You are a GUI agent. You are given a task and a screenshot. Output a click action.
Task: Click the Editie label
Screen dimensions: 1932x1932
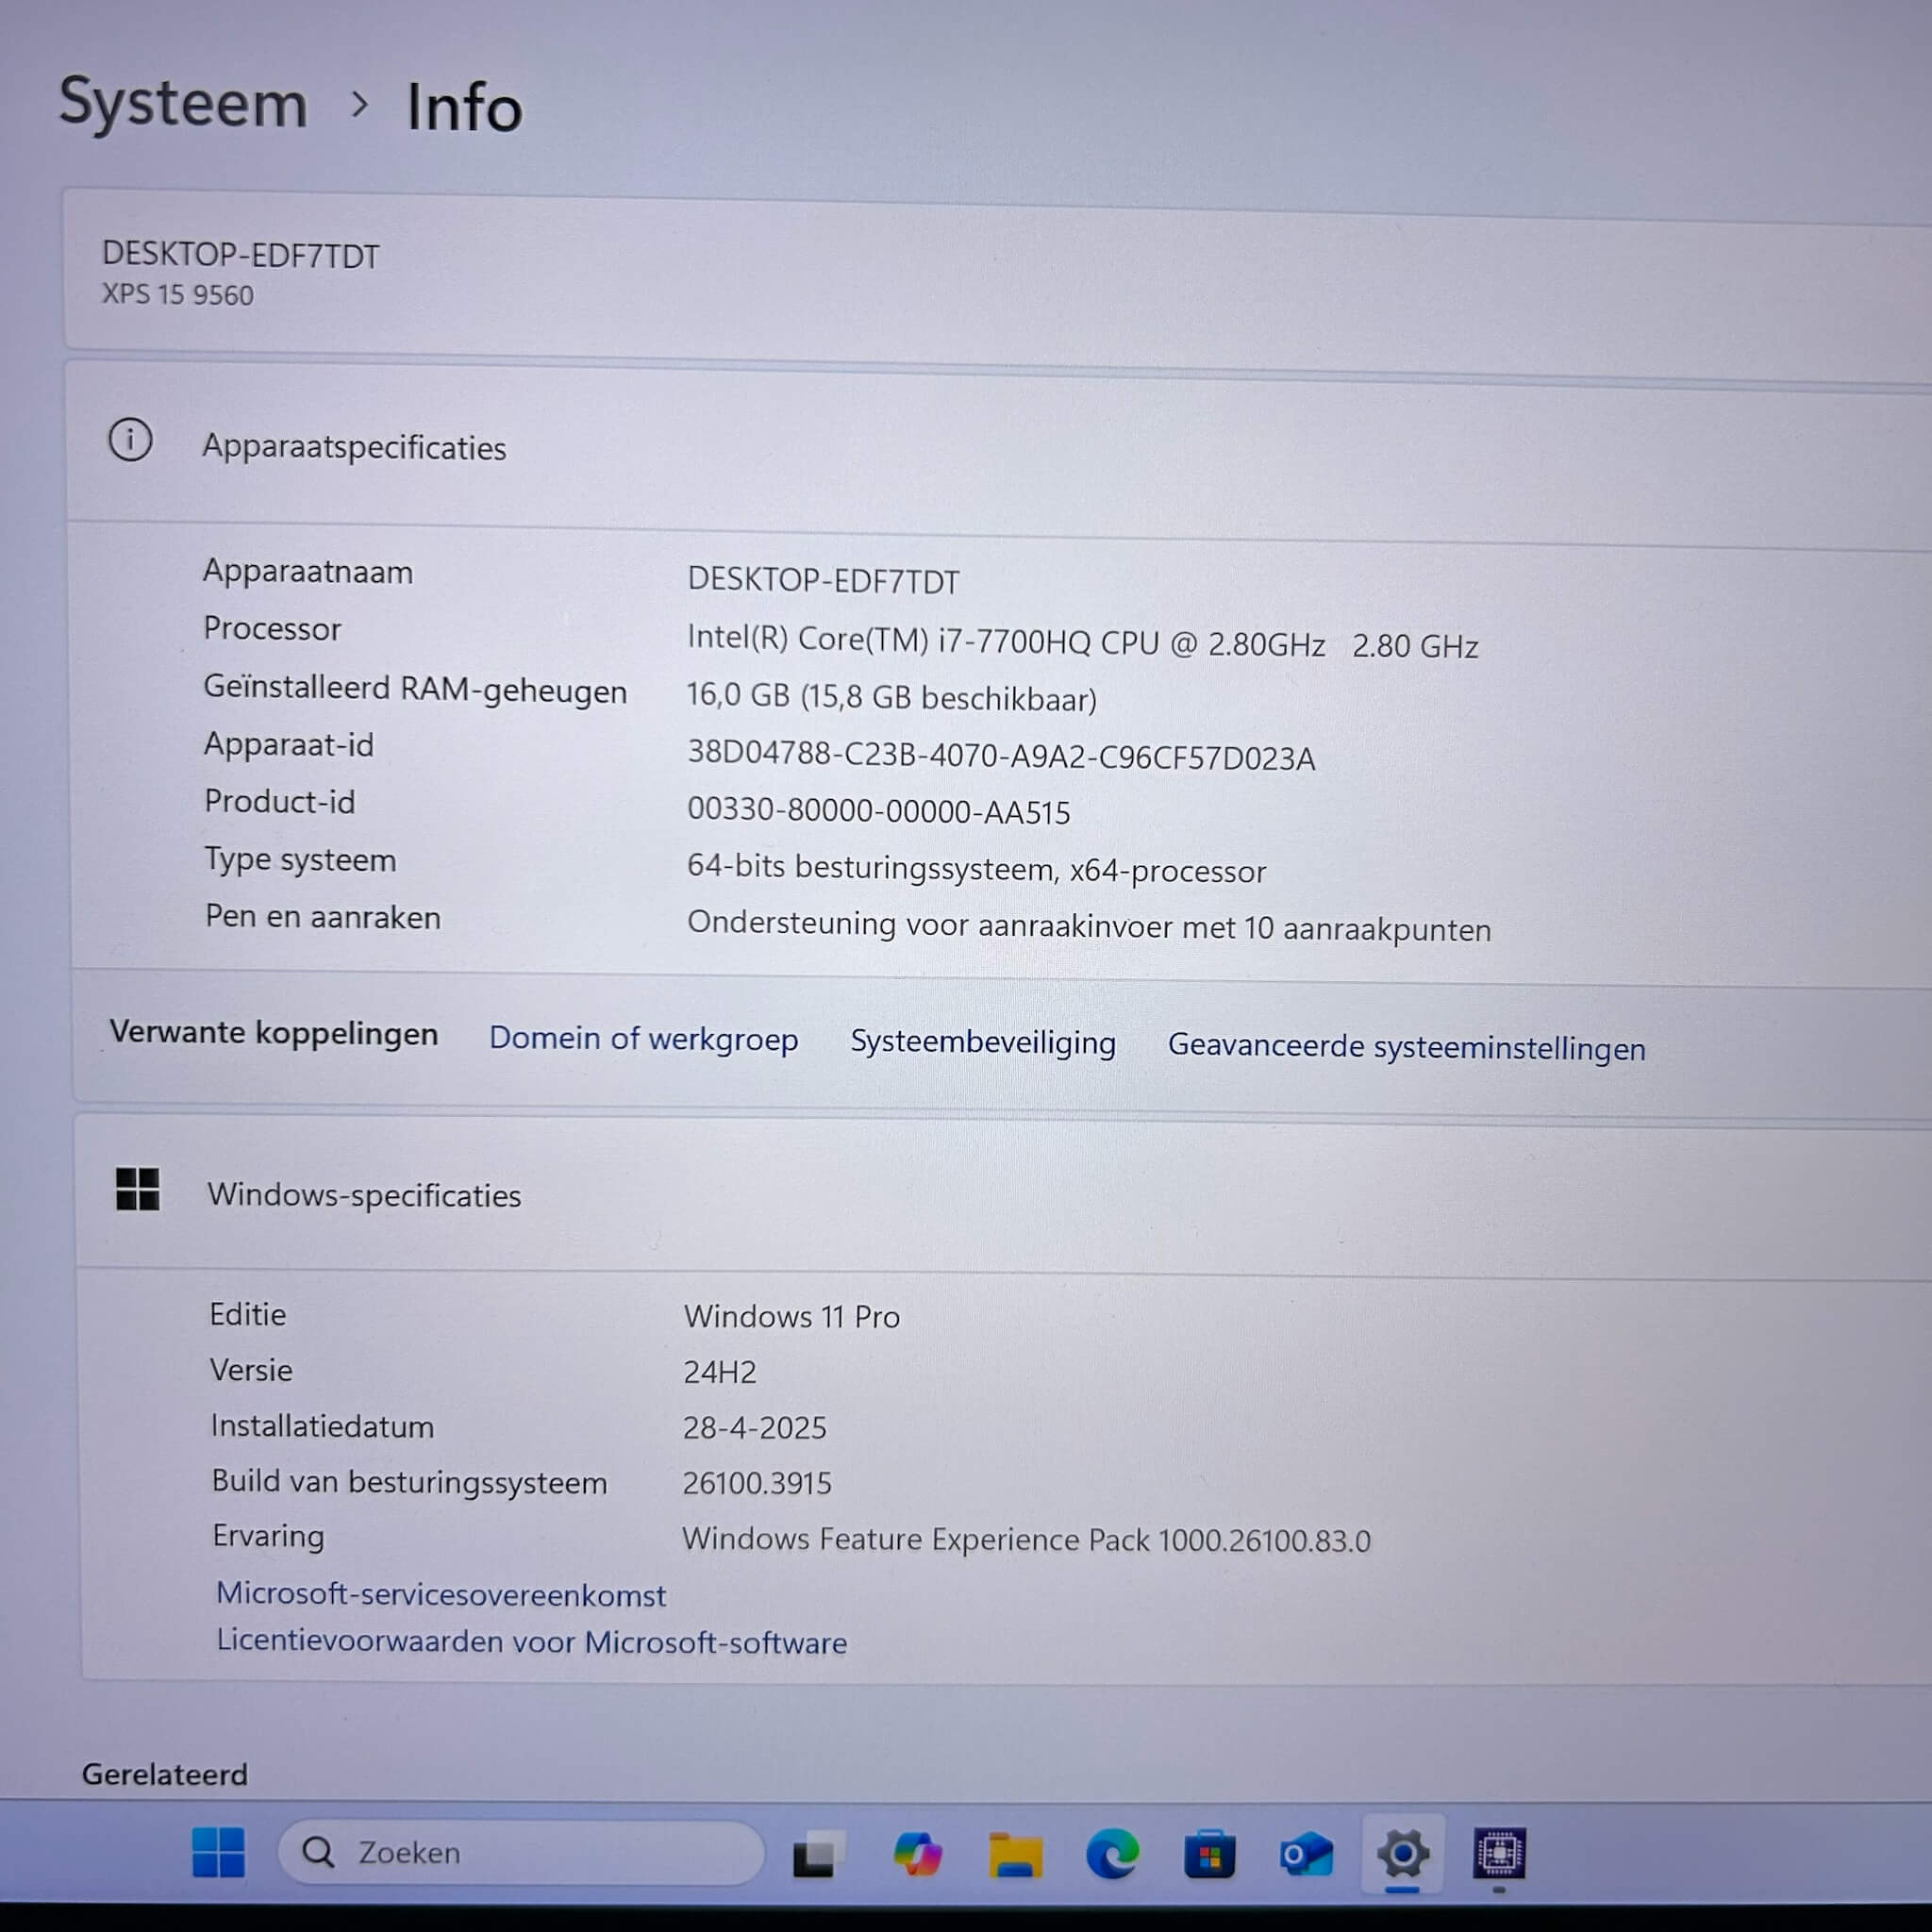click(x=248, y=1314)
